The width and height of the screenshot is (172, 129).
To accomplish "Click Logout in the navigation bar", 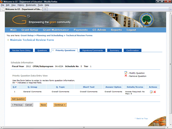I will [131, 30].
